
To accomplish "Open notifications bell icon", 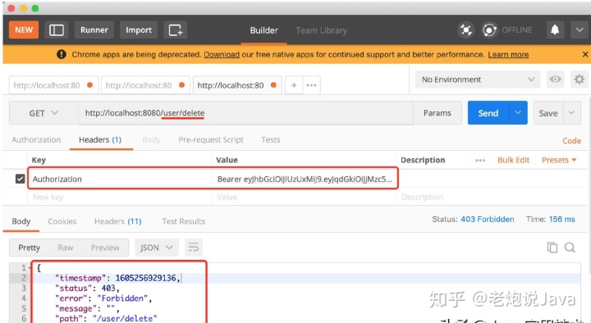I will point(555,30).
